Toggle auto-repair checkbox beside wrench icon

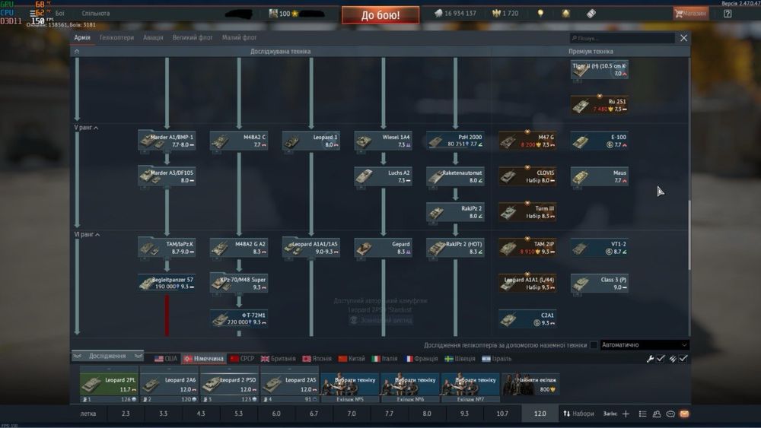[x=661, y=359]
